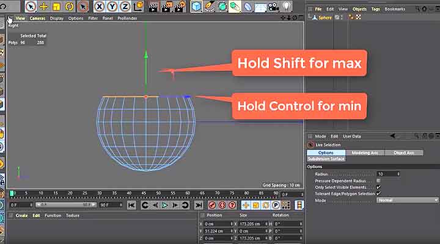440x244 pixels.
Task: Switch to the Modeling Axis tab
Action: tap(364, 152)
